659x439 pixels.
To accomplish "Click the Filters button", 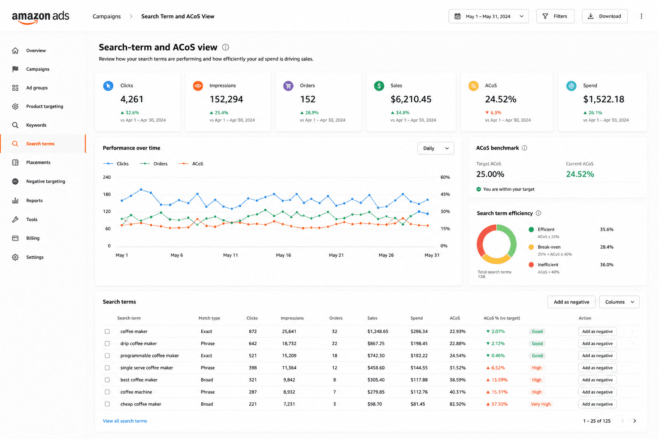I will [555, 16].
